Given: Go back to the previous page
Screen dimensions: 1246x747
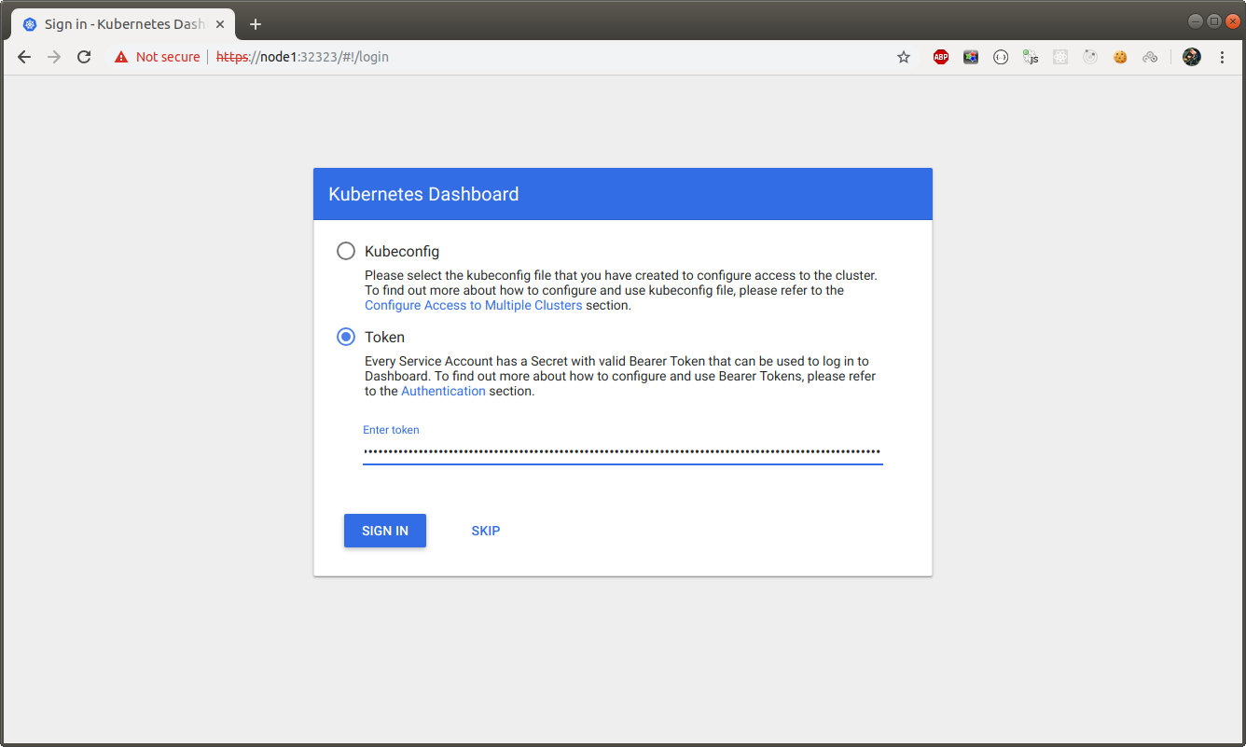Looking at the screenshot, I should pos(24,57).
